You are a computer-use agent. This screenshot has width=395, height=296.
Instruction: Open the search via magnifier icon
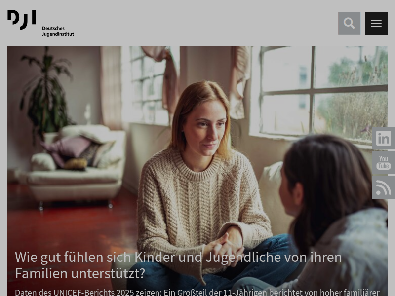pos(349,23)
